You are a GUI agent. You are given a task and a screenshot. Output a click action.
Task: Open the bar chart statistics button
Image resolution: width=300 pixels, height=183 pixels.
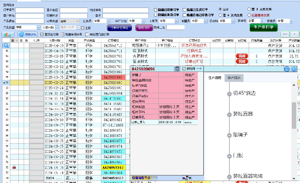coord(8,34)
